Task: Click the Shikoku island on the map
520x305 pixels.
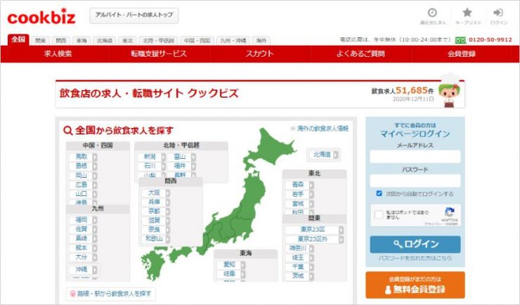Action: (181, 253)
